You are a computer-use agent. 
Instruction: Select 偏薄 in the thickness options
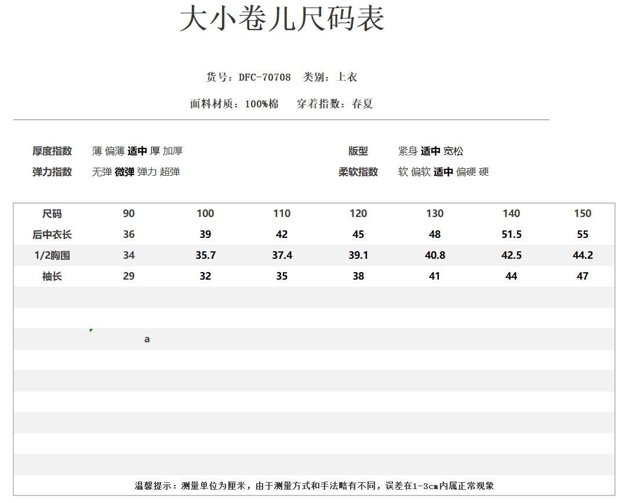coord(115,151)
